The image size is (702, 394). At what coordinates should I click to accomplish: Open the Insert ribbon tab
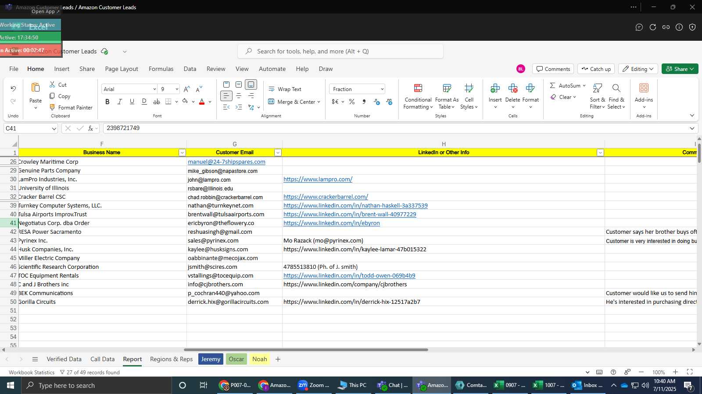[62, 69]
